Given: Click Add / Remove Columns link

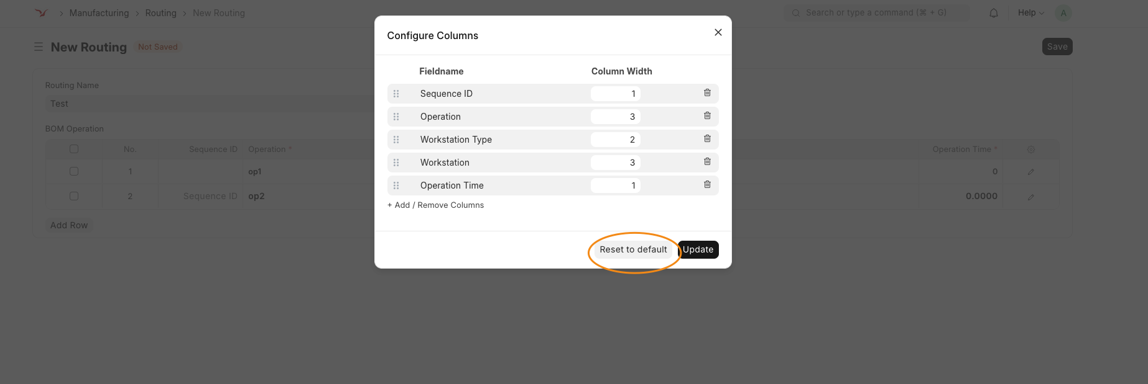Looking at the screenshot, I should (435, 205).
